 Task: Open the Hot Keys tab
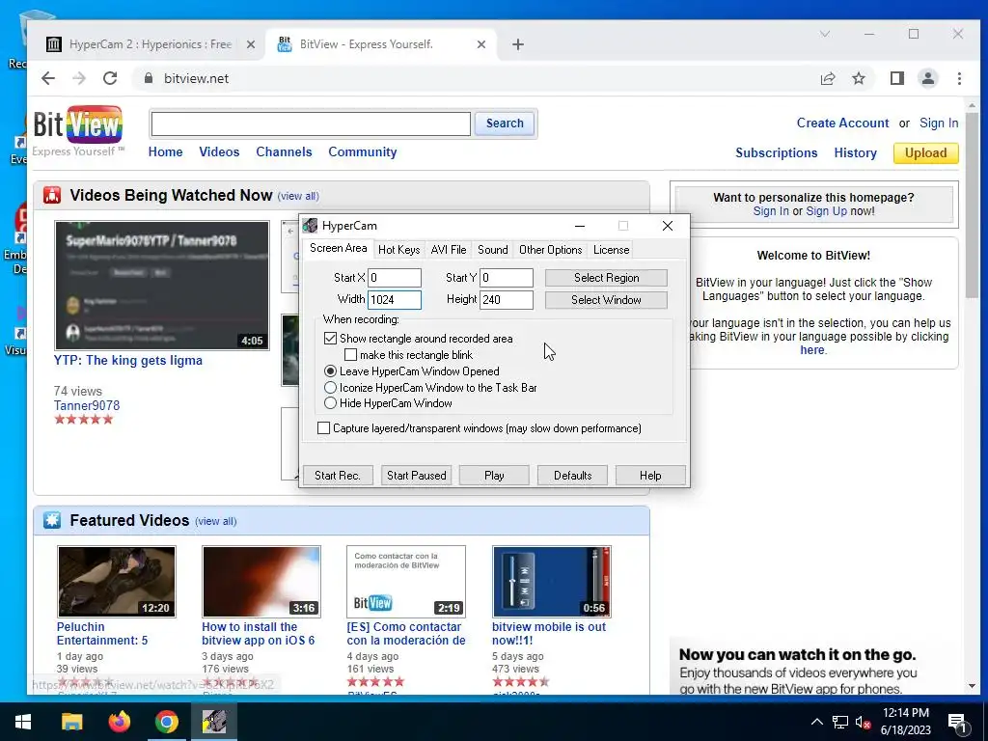click(x=398, y=250)
